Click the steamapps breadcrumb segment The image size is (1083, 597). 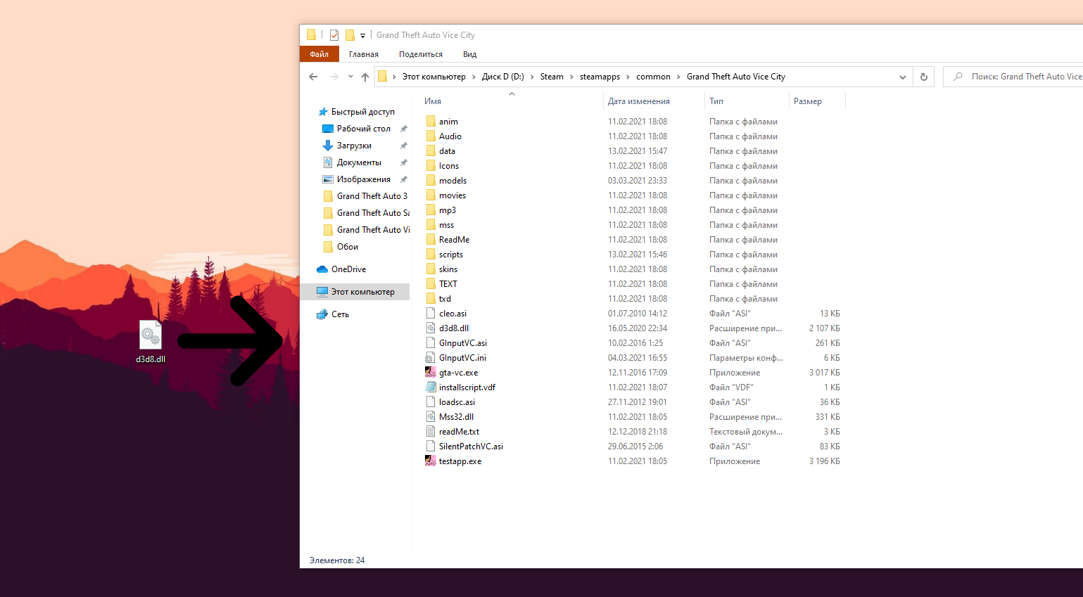(x=600, y=77)
